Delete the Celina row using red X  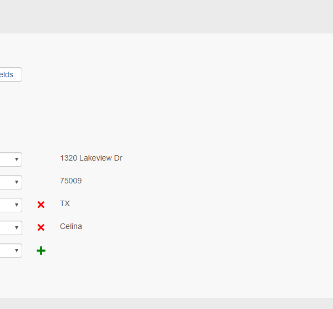(41, 227)
